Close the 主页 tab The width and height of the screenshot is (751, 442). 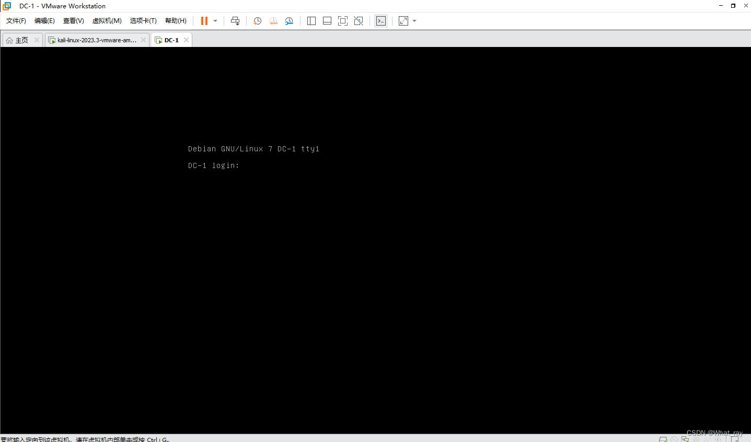37,40
